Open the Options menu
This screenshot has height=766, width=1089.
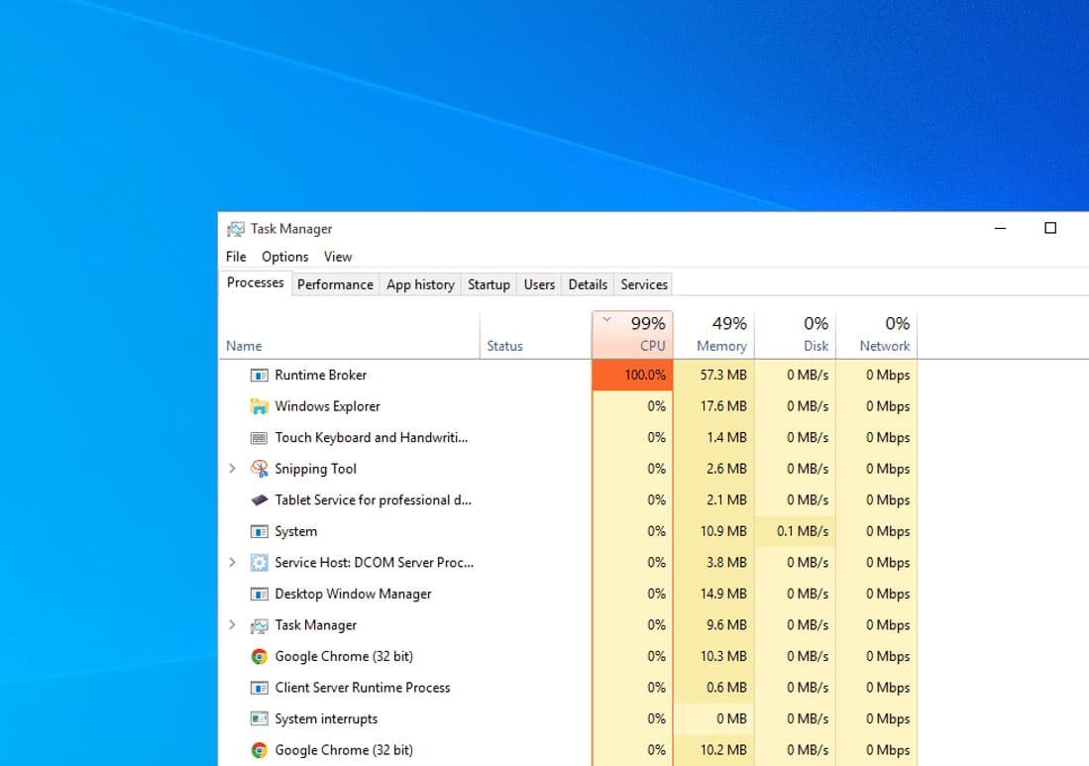point(284,257)
